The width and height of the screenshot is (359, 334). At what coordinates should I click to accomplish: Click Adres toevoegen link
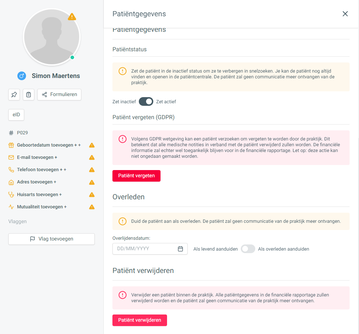click(37, 182)
